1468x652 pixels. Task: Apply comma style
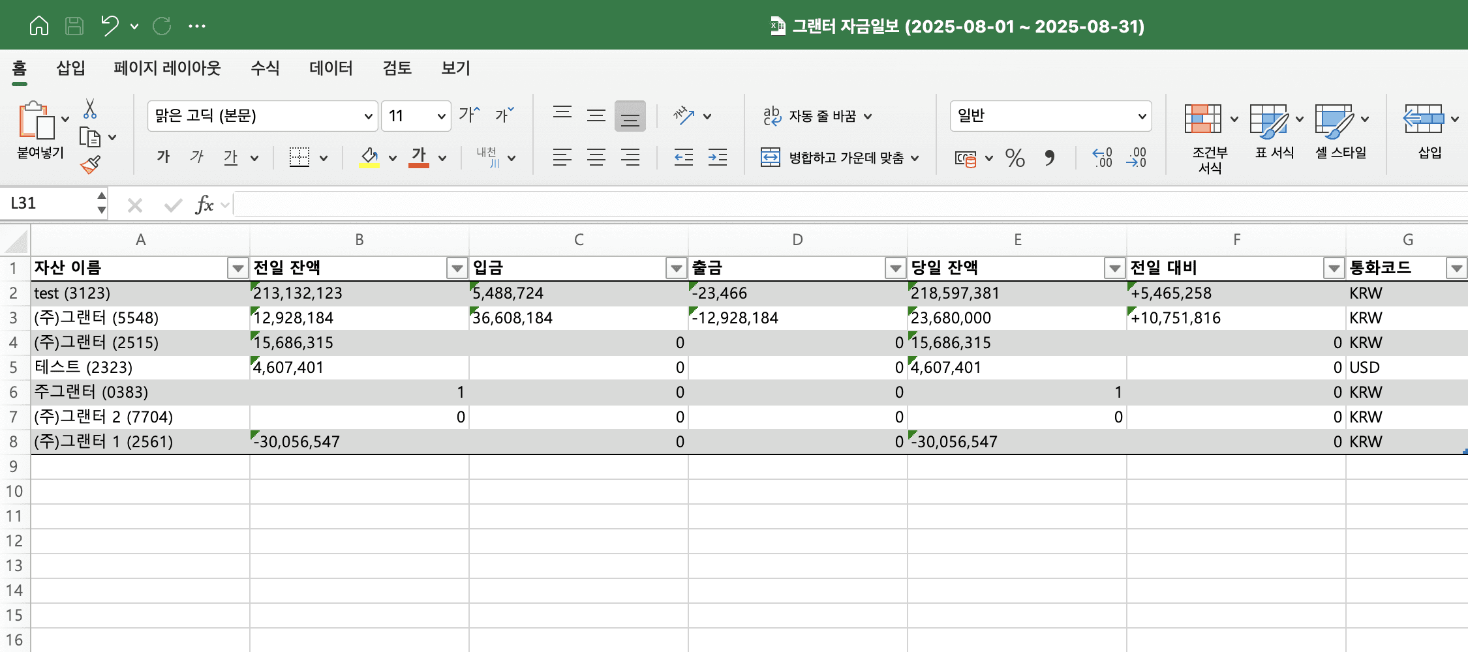[1049, 158]
